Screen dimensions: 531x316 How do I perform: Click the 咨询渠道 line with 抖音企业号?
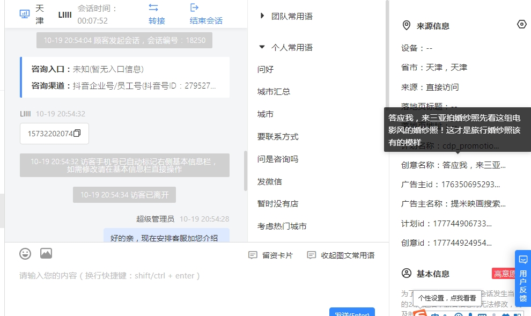[x=123, y=86]
